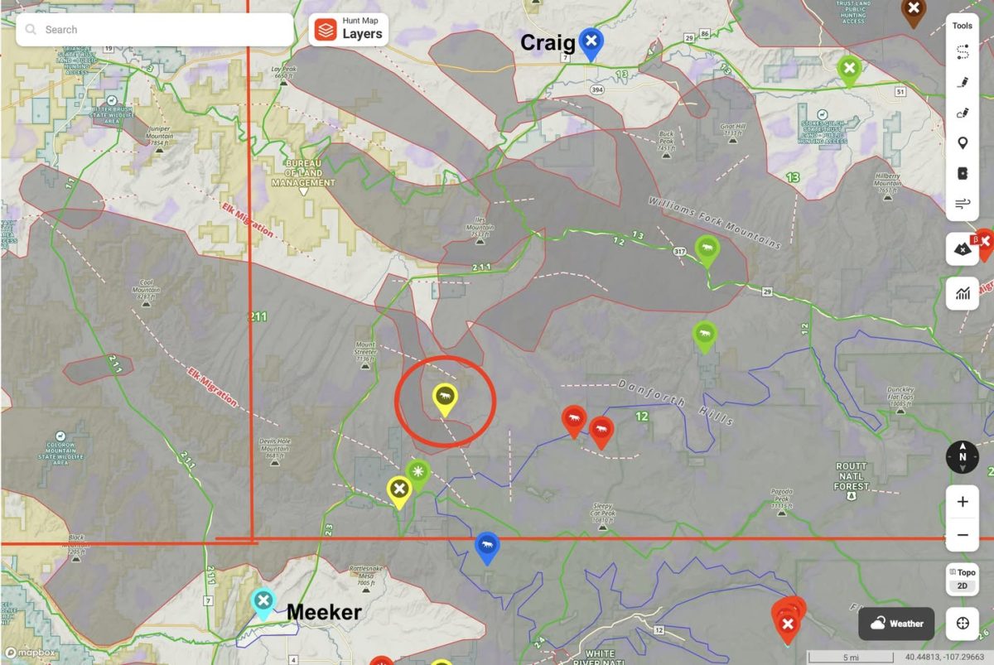Select the cyan X waypoint near Meeker
Viewport: 994px width, 665px height.
pyautogui.click(x=263, y=600)
